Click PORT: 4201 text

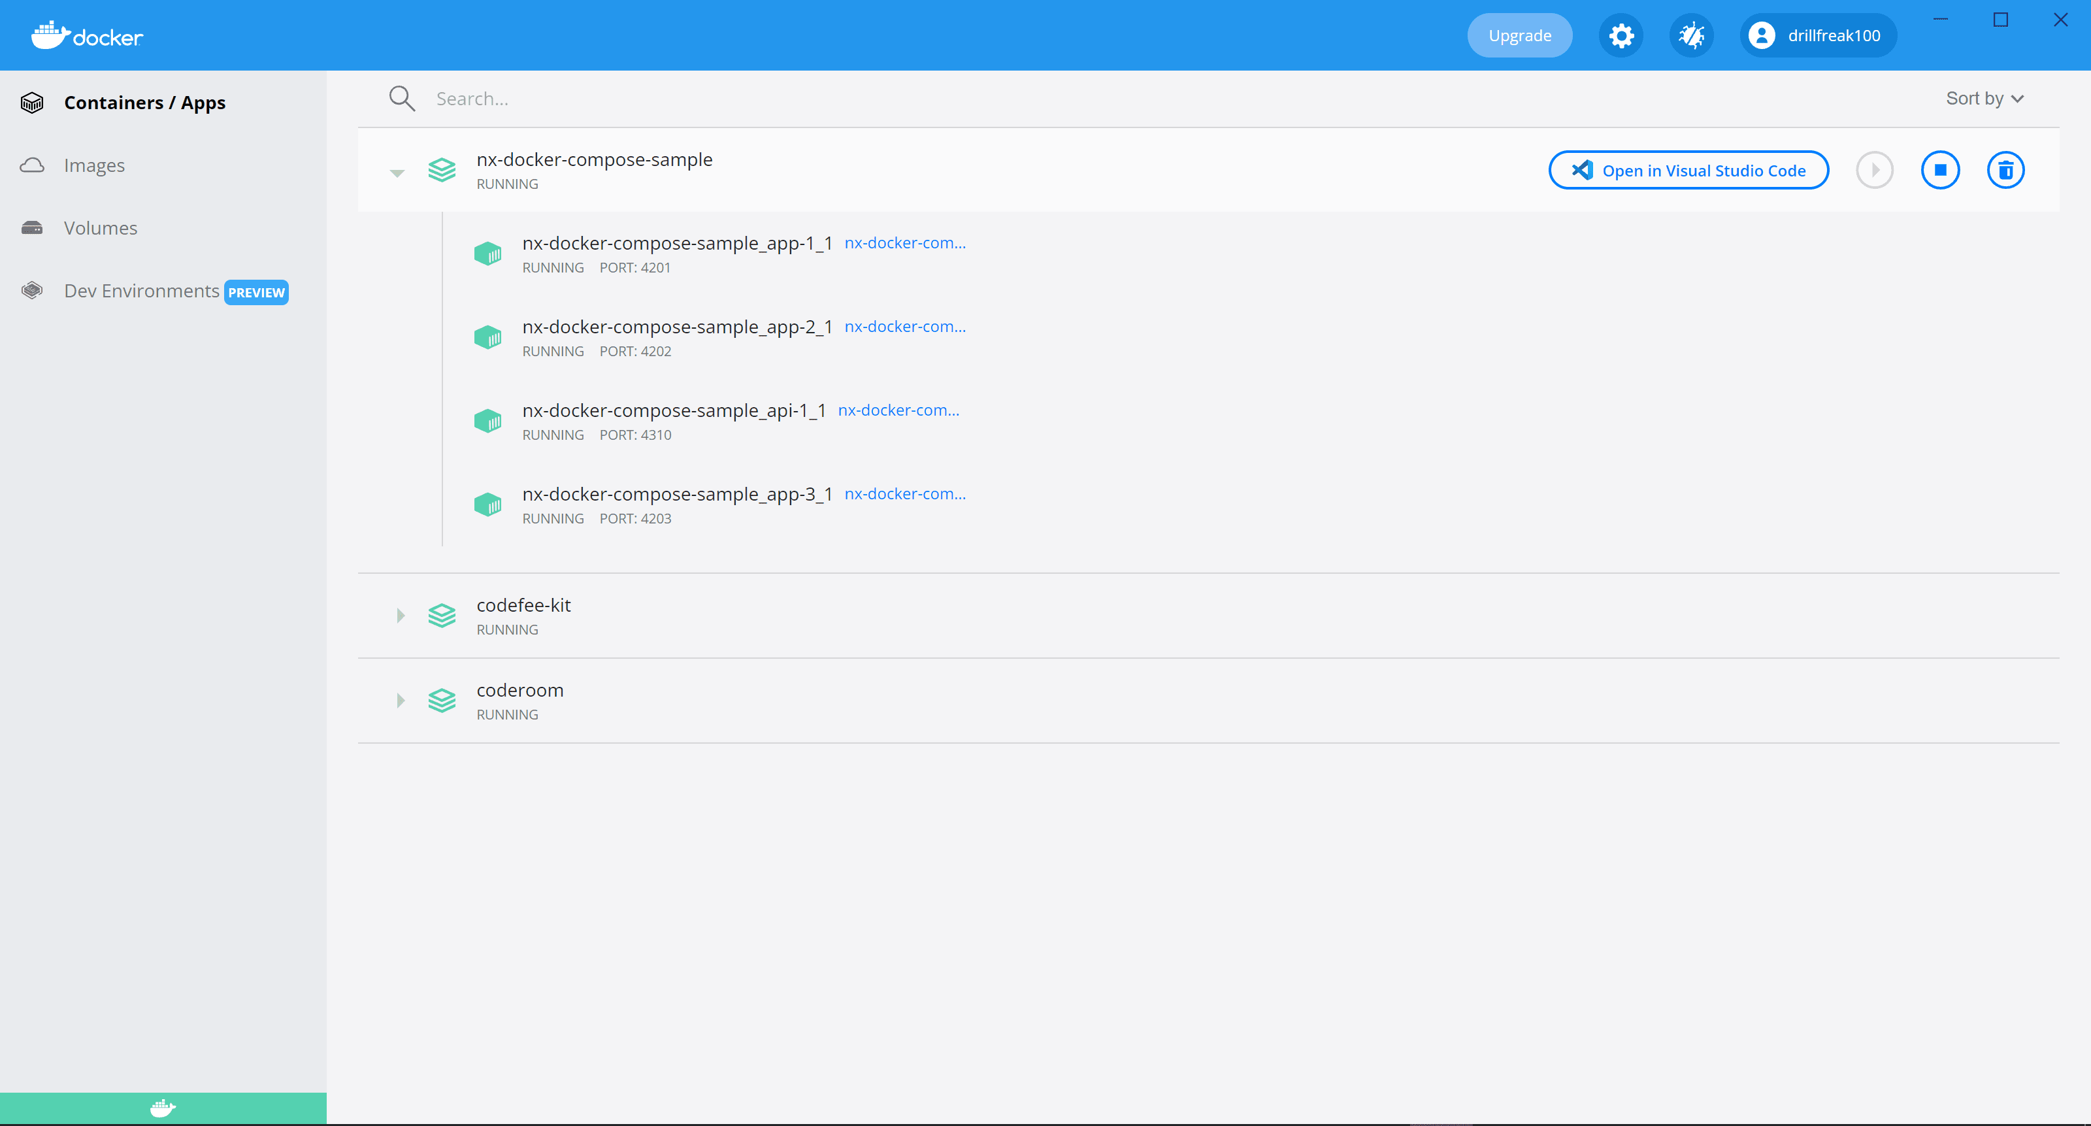click(x=636, y=267)
